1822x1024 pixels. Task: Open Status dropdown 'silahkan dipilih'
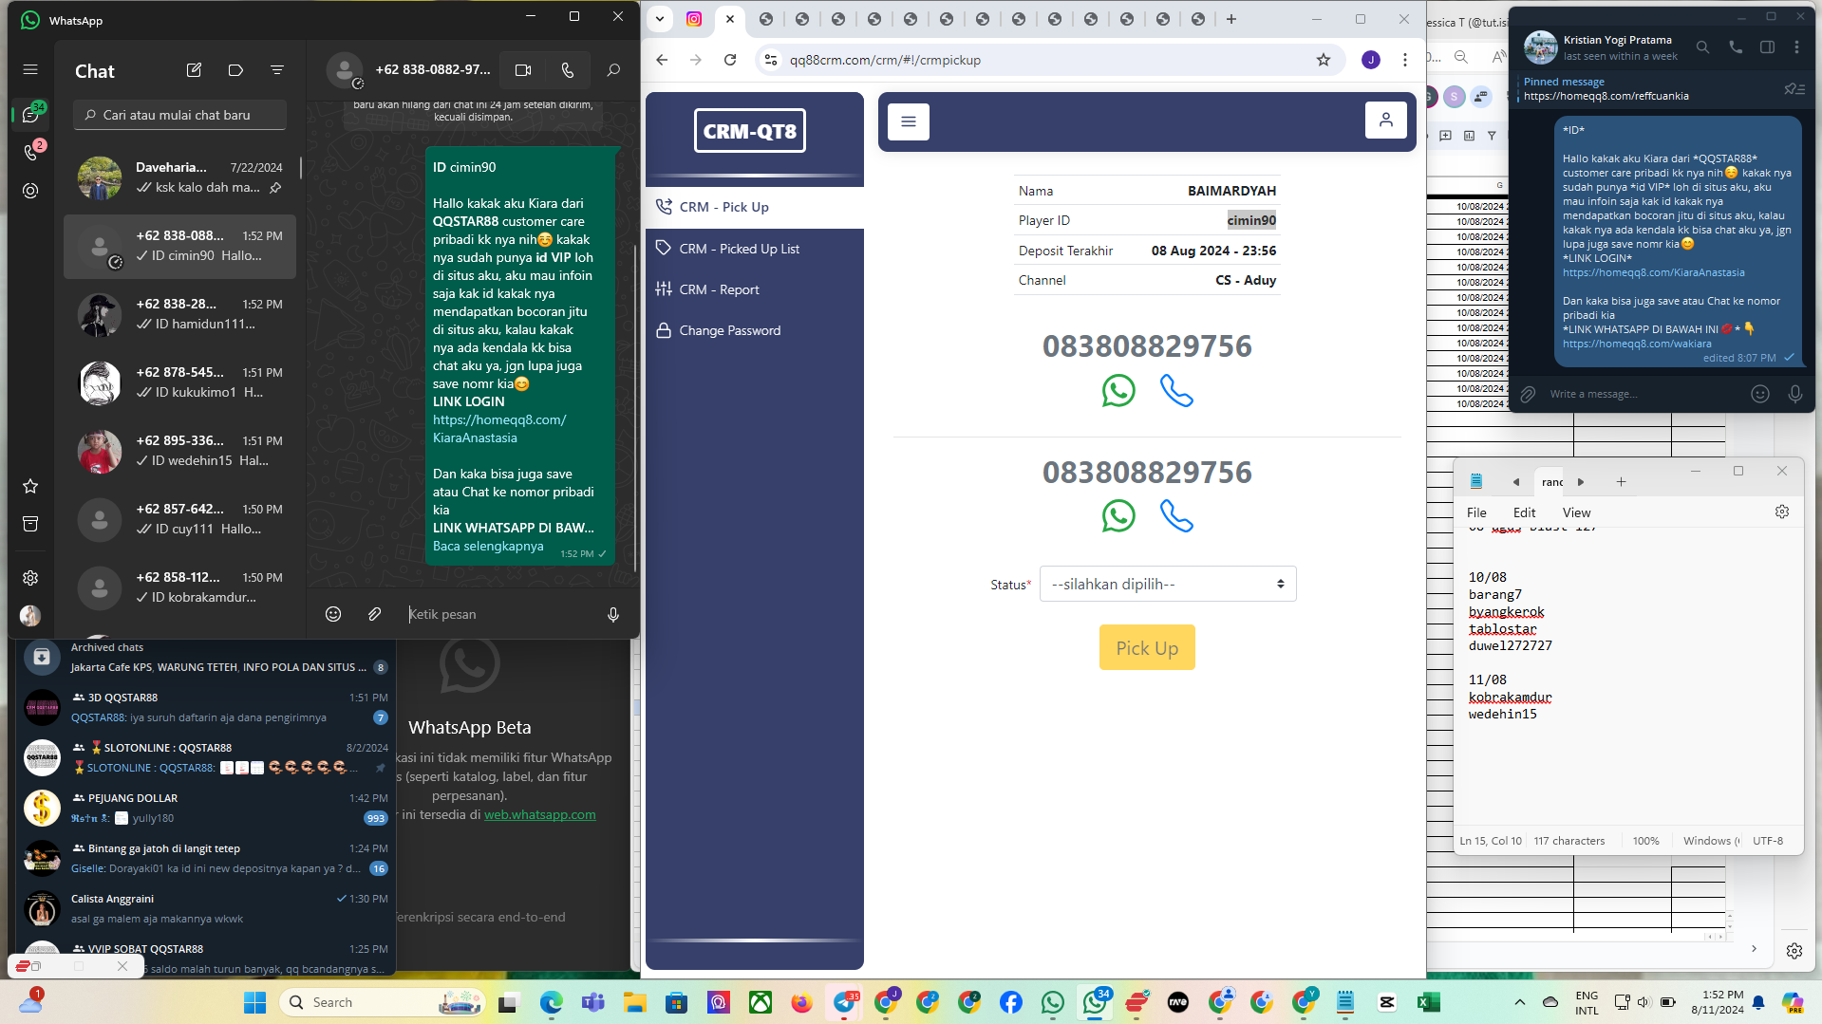1168,584
